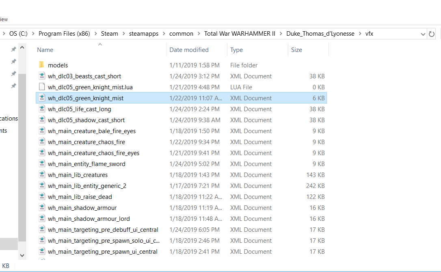Image resolution: width=441 pixels, height=272 pixels.
Task: Go to Duke_Thomas_d'Lyonesse folder in breadcrumb
Action: coord(320,33)
